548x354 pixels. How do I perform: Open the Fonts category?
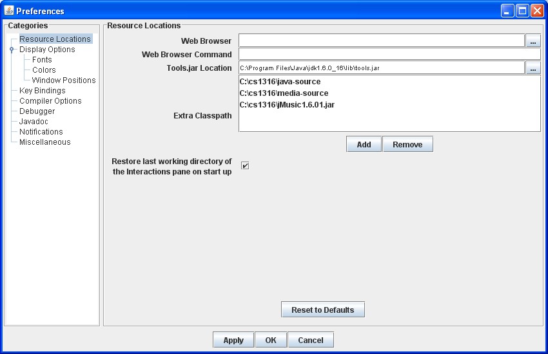[42, 60]
